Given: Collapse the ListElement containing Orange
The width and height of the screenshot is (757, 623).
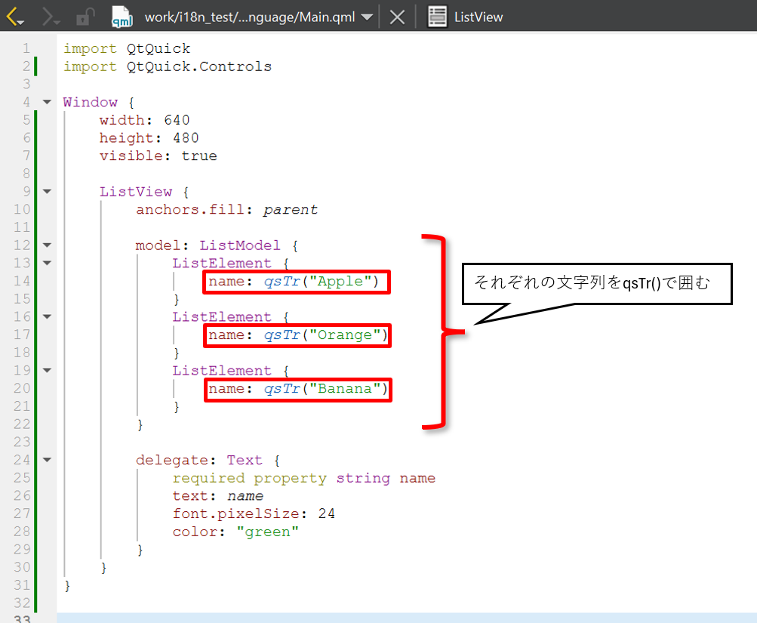Looking at the screenshot, I should pos(47,317).
